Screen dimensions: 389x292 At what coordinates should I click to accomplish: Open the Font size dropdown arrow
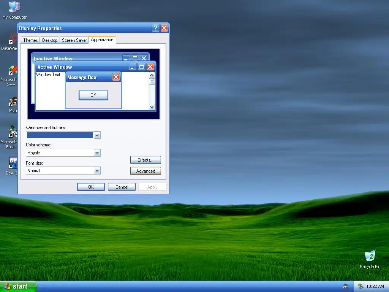(x=97, y=171)
